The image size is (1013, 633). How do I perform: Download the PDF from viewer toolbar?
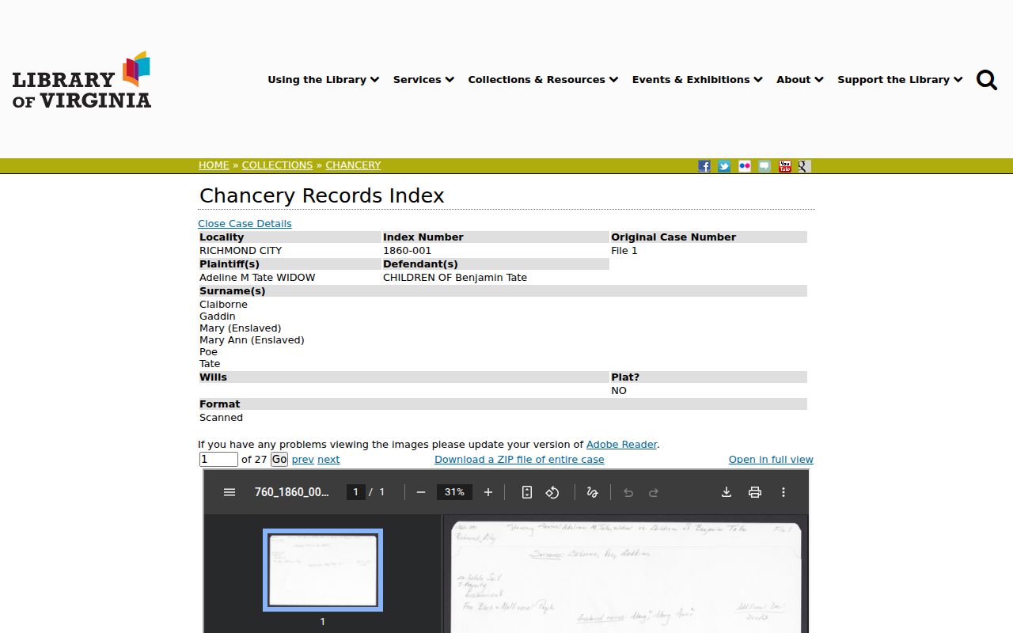[x=727, y=492]
